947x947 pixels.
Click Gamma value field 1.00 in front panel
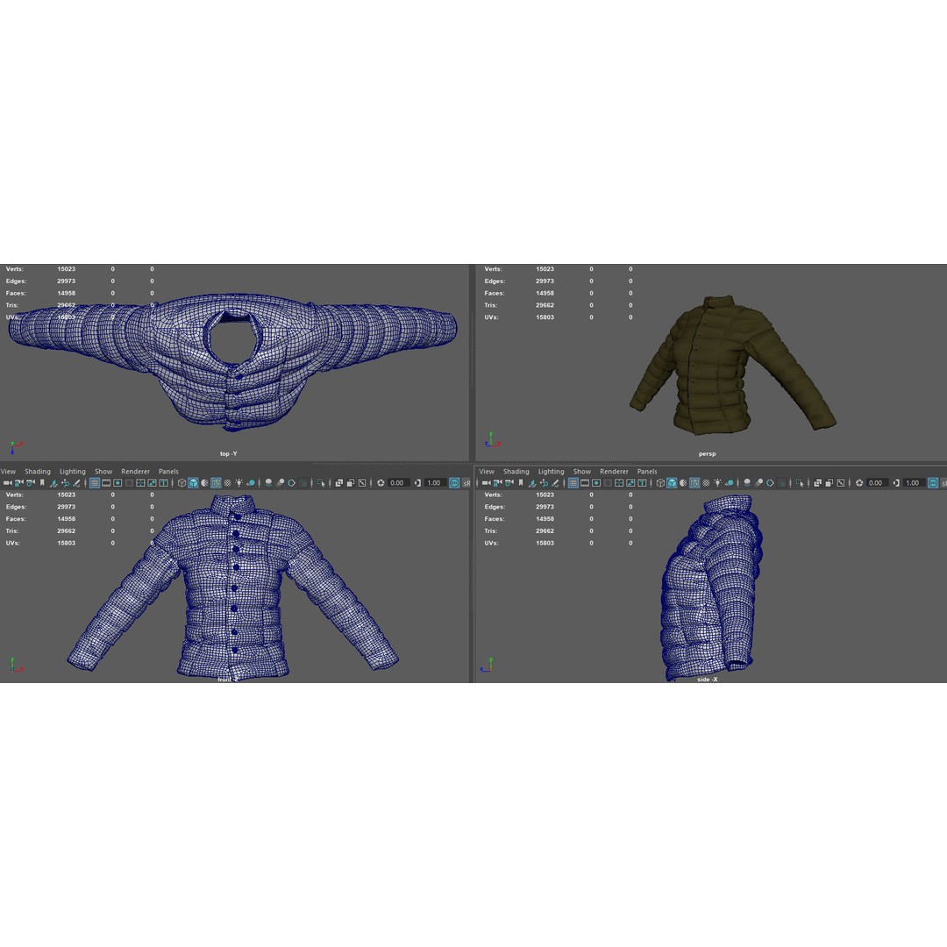pyautogui.click(x=436, y=482)
